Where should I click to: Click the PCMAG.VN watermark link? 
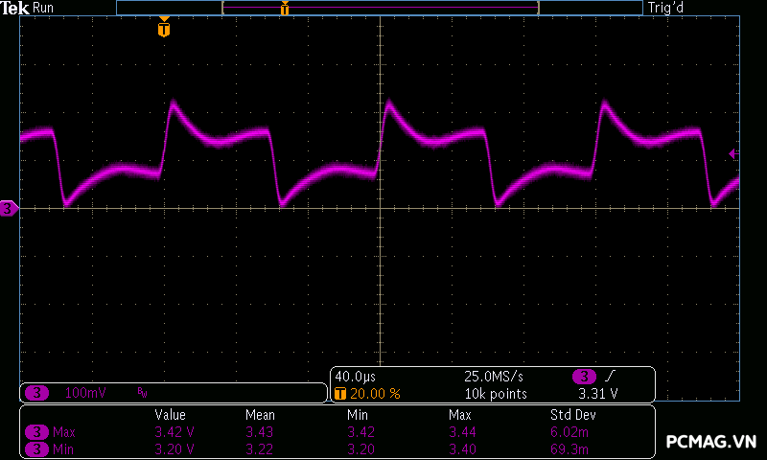click(x=710, y=442)
